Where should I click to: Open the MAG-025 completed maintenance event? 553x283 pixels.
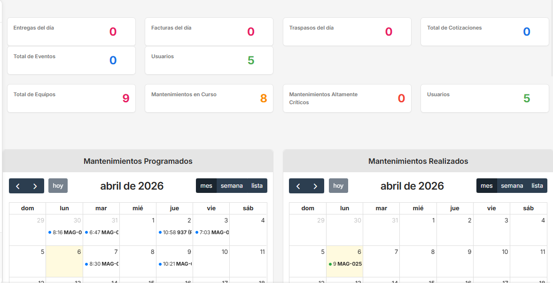345,264
